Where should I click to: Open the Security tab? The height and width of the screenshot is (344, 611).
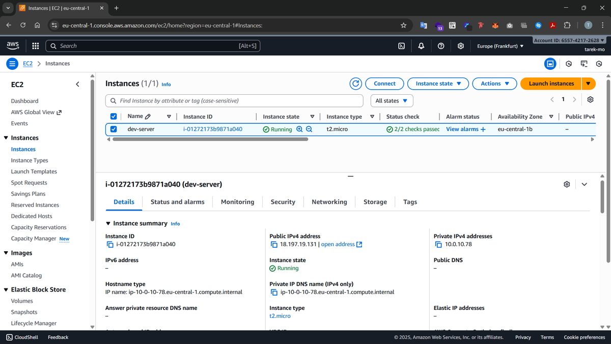(283, 202)
